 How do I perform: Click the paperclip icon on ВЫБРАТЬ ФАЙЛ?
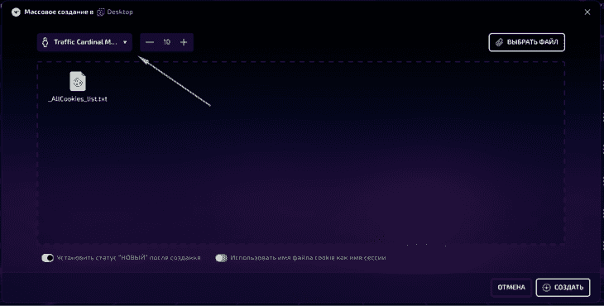click(x=499, y=42)
